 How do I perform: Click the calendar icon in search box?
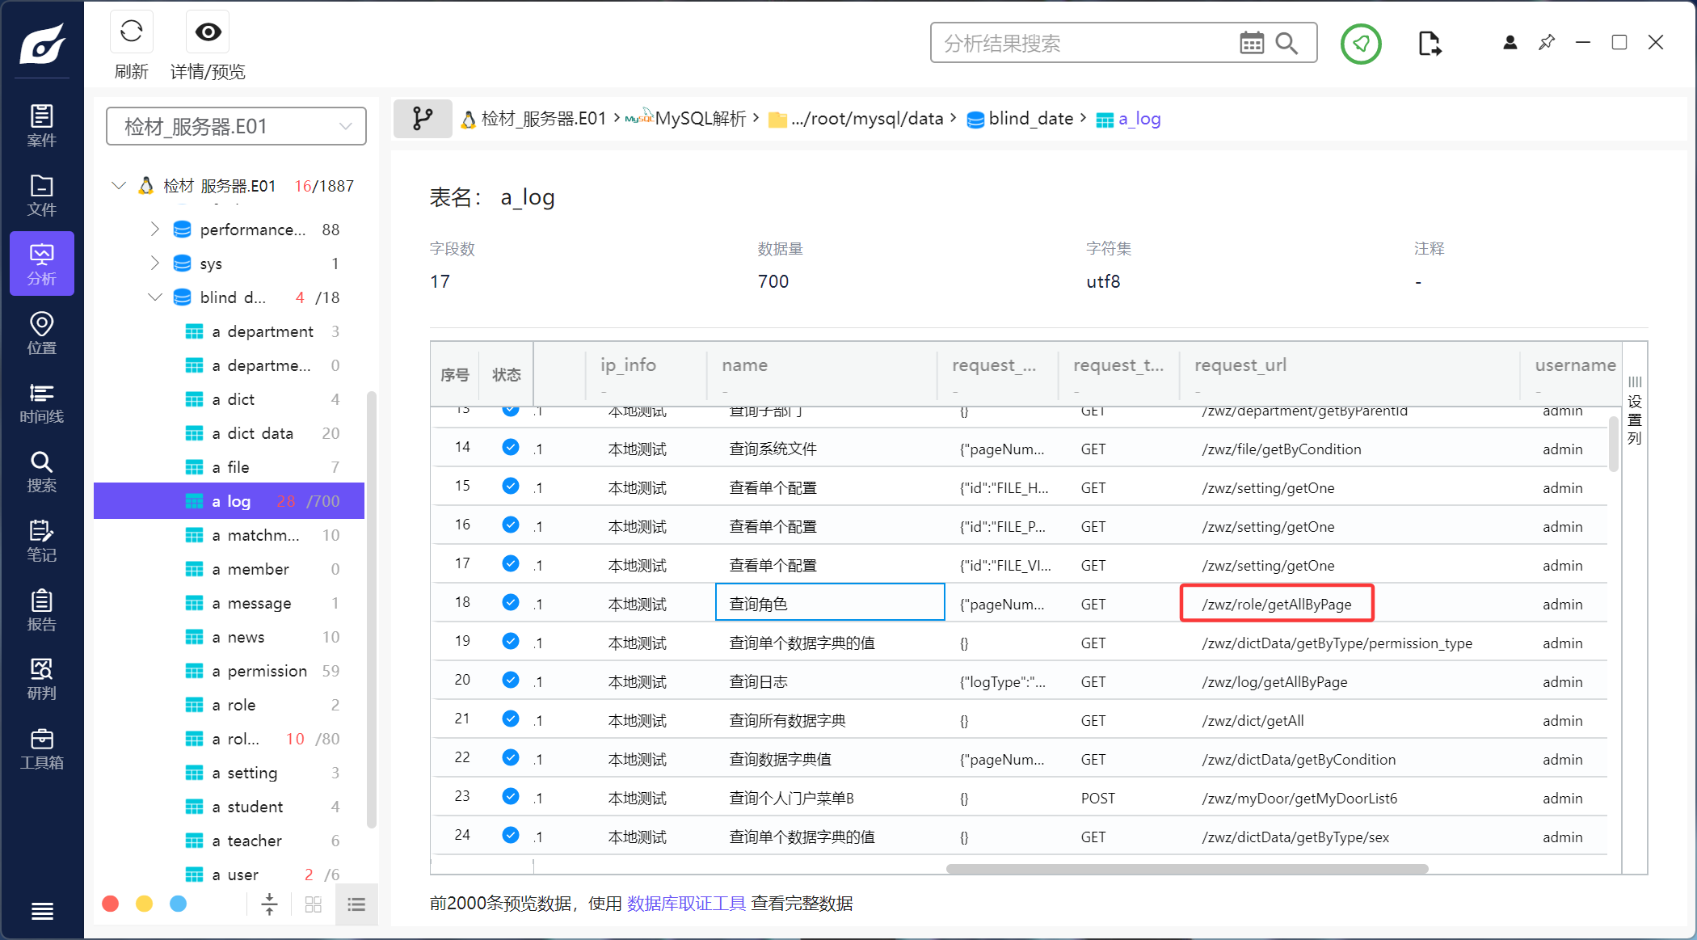[x=1251, y=43]
